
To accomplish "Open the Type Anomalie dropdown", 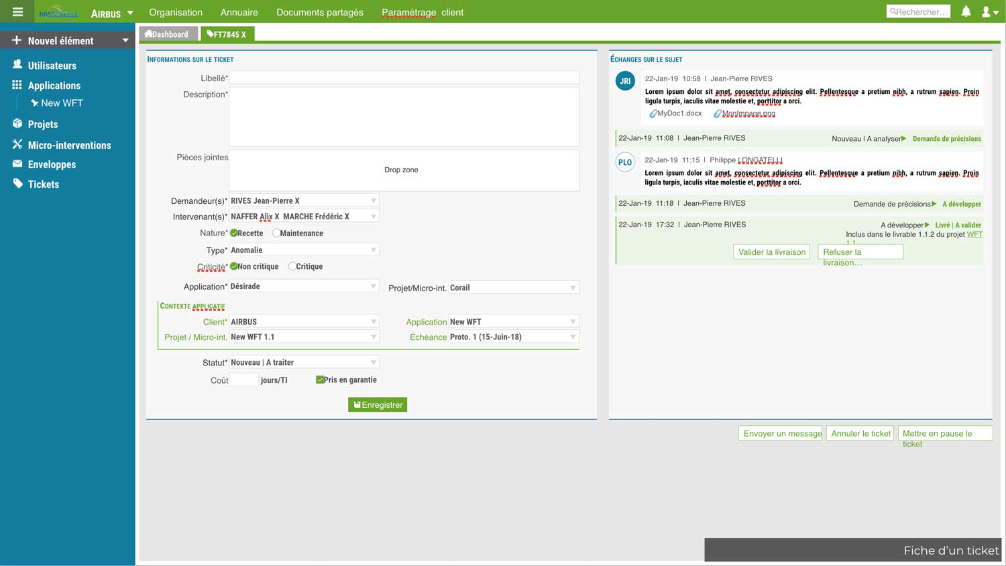I will 304,250.
